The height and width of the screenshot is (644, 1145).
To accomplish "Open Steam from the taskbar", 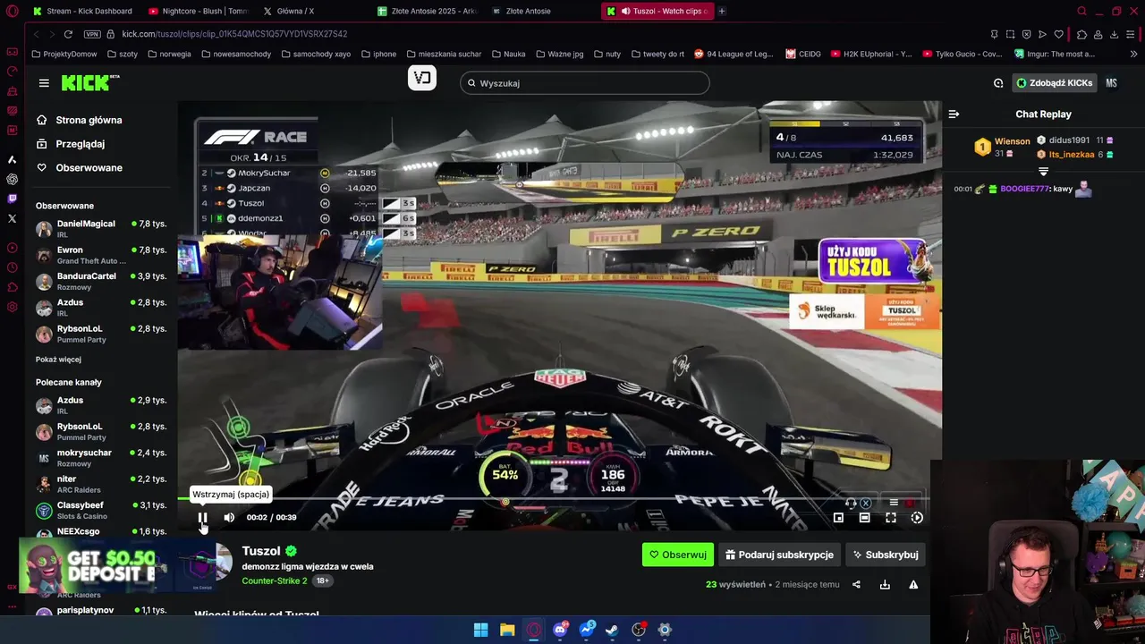I will point(612,630).
